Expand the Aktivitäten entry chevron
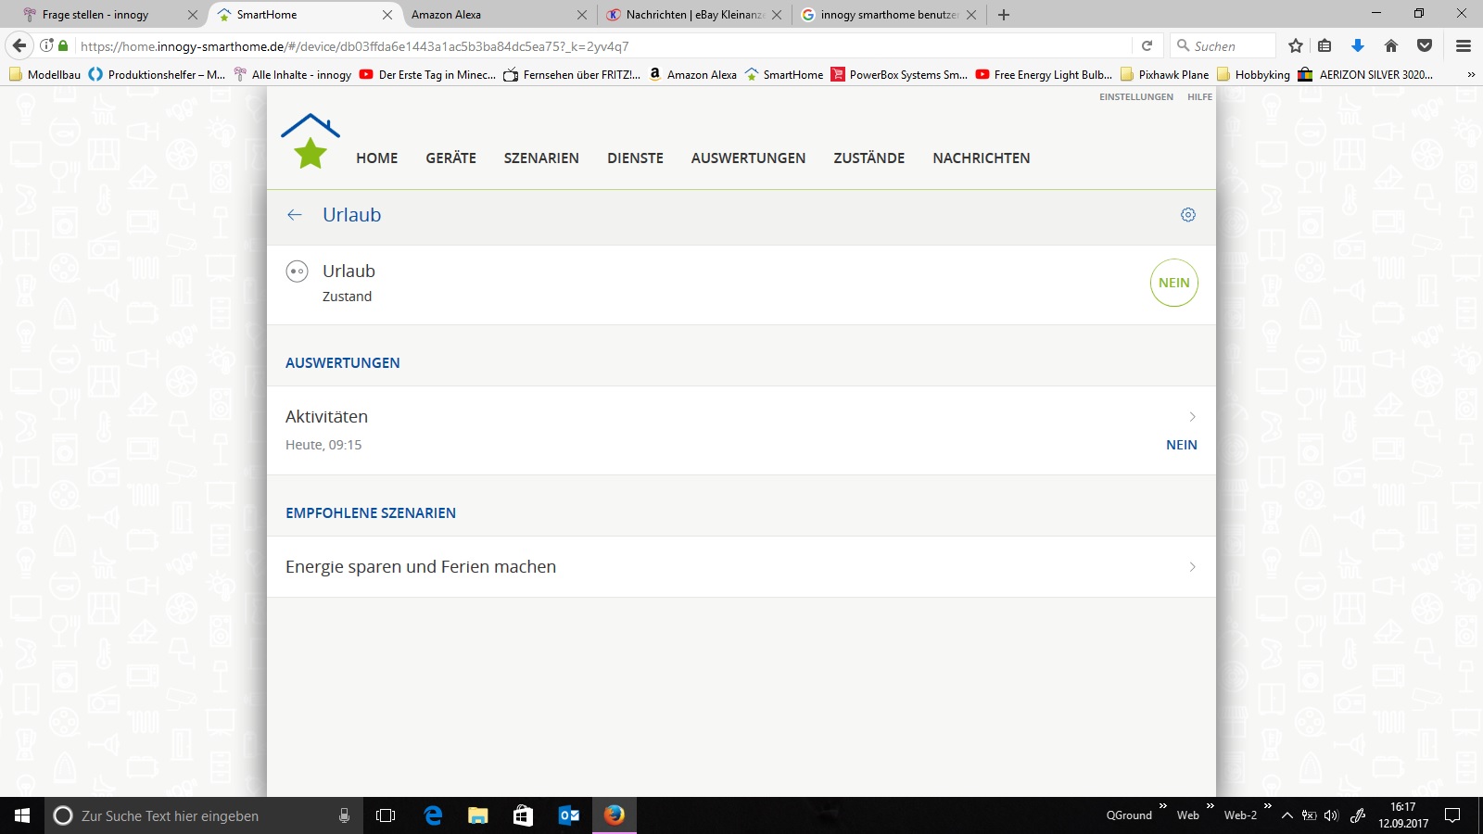Viewport: 1483px width, 834px height. [x=1192, y=417]
